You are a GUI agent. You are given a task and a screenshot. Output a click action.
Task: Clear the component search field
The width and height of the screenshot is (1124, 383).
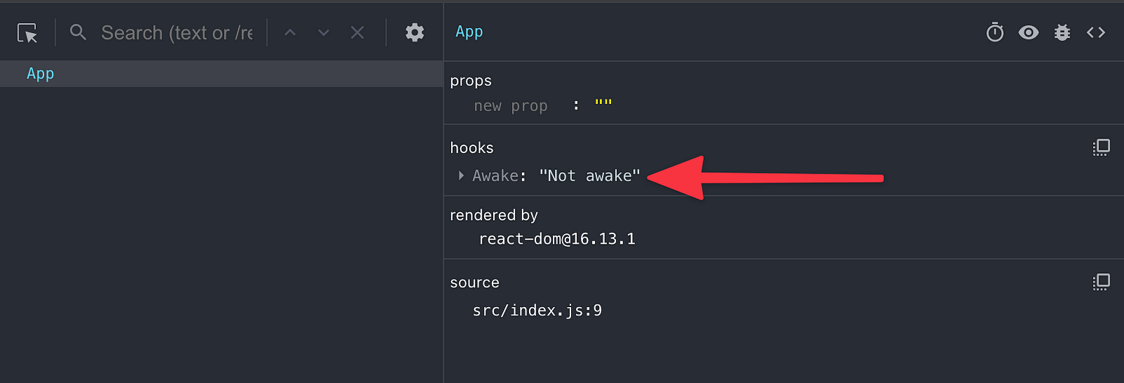pos(358,32)
